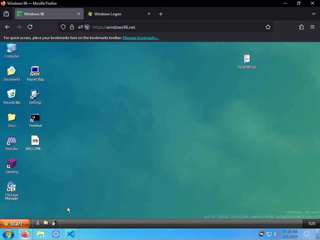Open the Docs folder icon
The height and width of the screenshot is (240, 320).
pyautogui.click(x=12, y=120)
